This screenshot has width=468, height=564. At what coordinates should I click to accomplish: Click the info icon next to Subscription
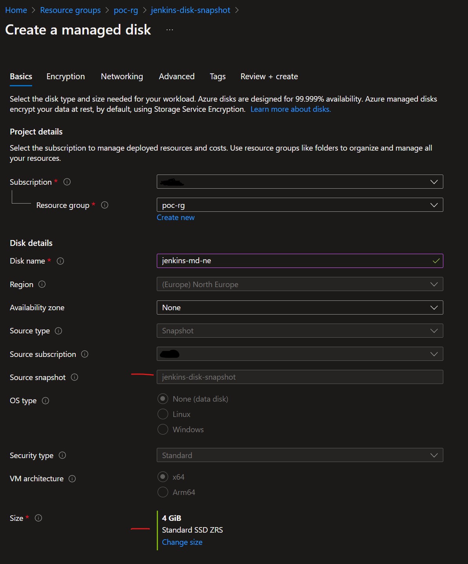[x=67, y=182]
